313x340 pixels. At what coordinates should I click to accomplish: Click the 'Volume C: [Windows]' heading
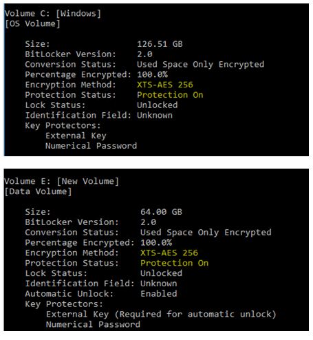53,13
